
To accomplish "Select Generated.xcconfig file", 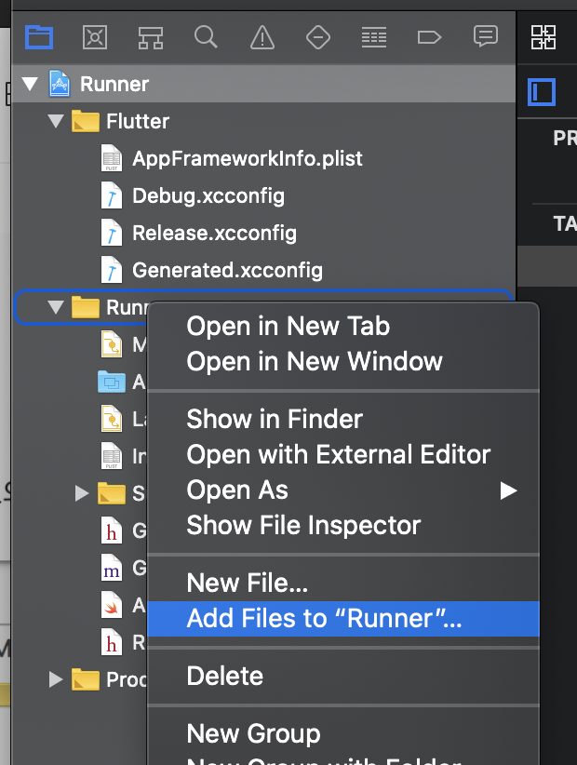I will (263, 270).
